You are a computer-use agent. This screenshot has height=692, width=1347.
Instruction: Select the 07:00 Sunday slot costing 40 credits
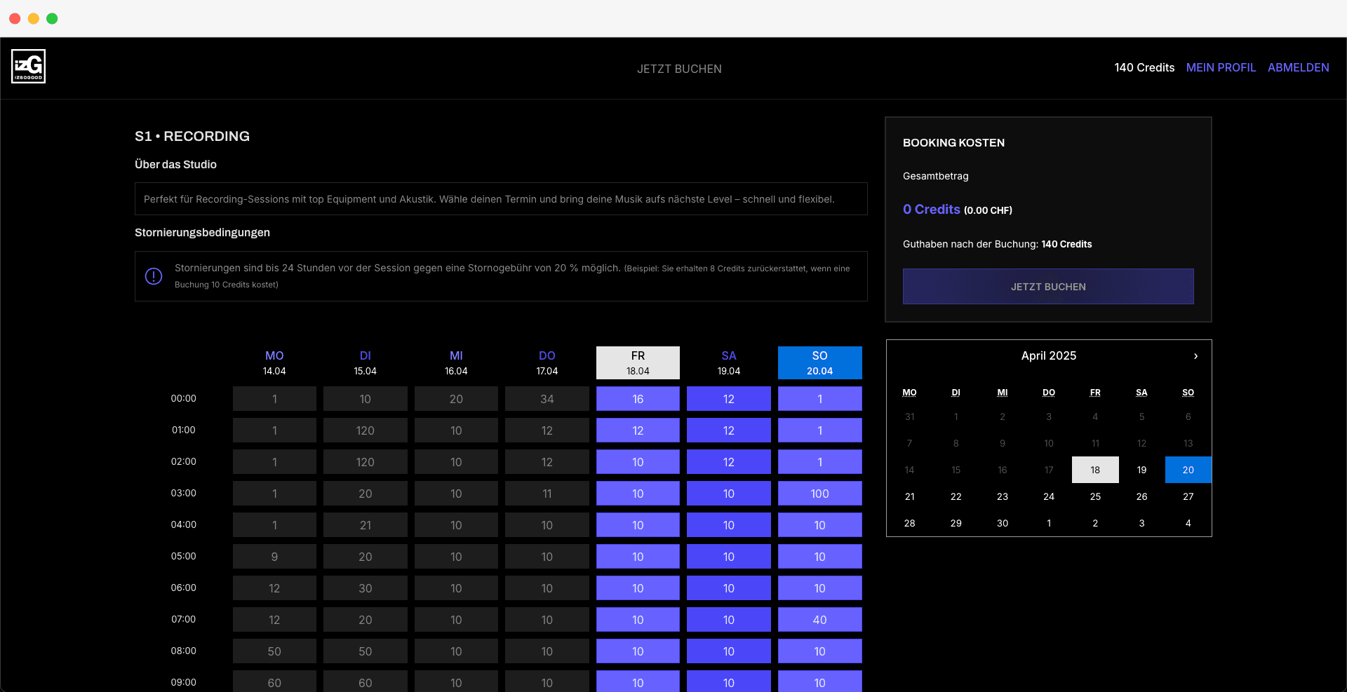tap(819, 619)
